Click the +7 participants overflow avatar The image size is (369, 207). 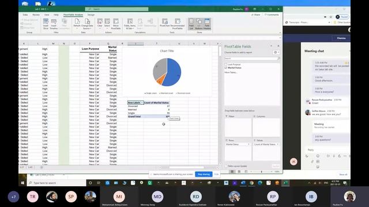(x=13, y=197)
